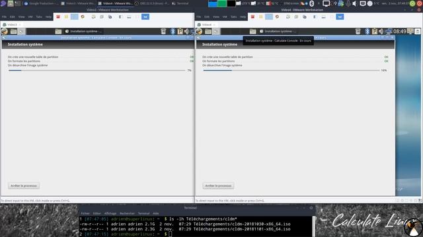
Task: Click clipboard icon in Video4 guest panel
Action: (x=375, y=32)
